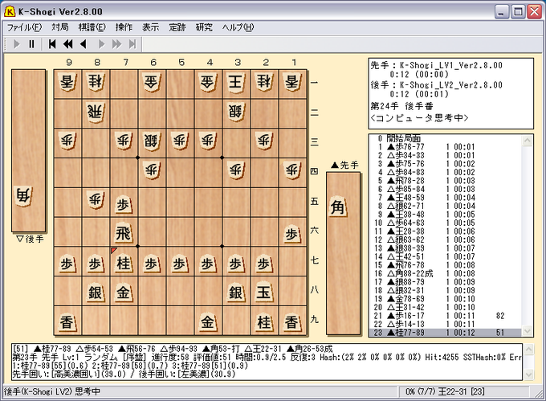546x401 pixels.
Task: Open the 操作 menu
Action: (x=124, y=27)
